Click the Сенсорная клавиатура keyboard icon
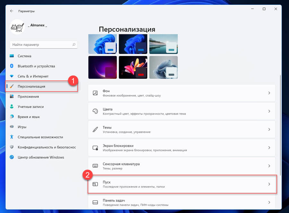The width and height of the screenshot is (289, 213). click(95, 166)
